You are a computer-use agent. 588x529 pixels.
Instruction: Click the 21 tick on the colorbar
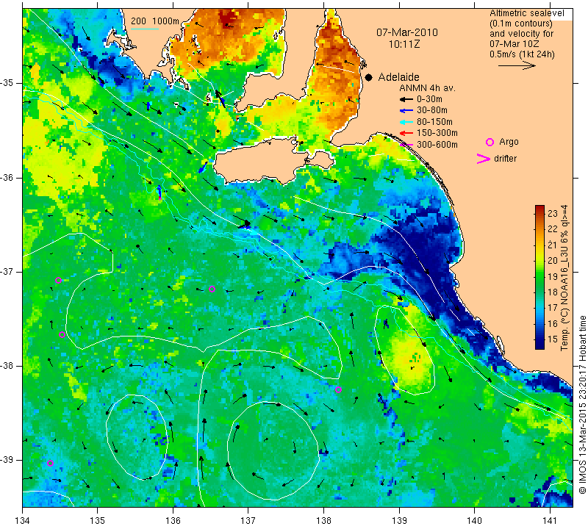point(553,245)
